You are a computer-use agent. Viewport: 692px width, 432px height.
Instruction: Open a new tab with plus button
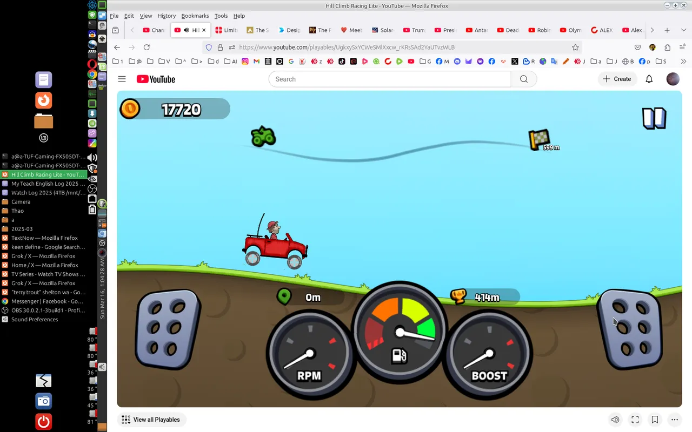(x=667, y=30)
